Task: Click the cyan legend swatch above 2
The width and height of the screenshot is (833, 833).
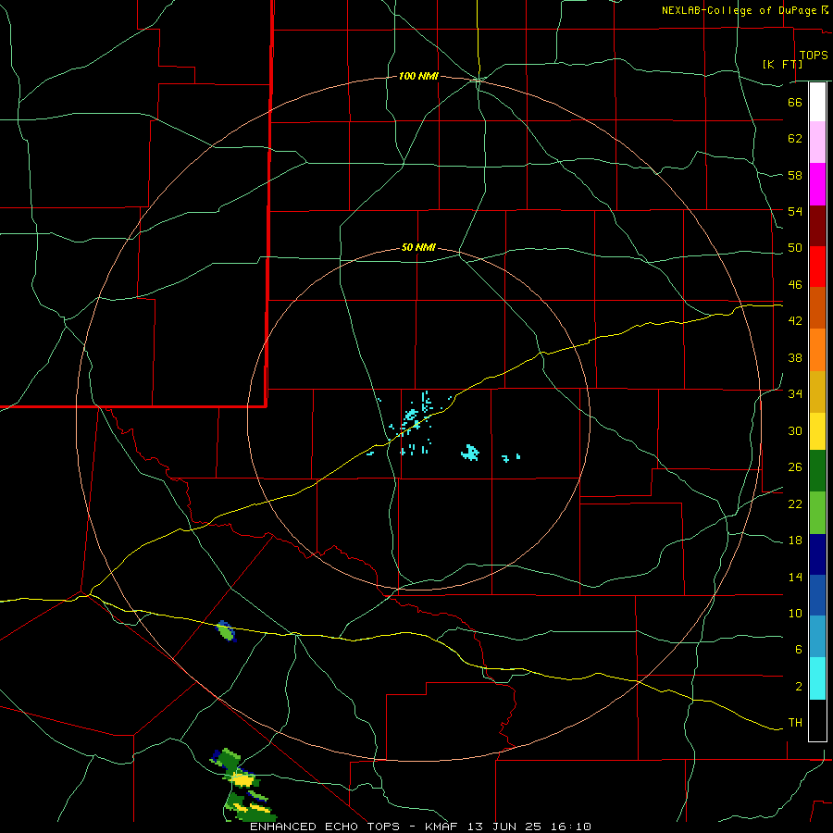Action: [x=817, y=678]
